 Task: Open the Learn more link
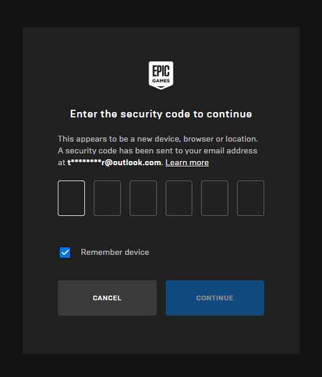[187, 162]
